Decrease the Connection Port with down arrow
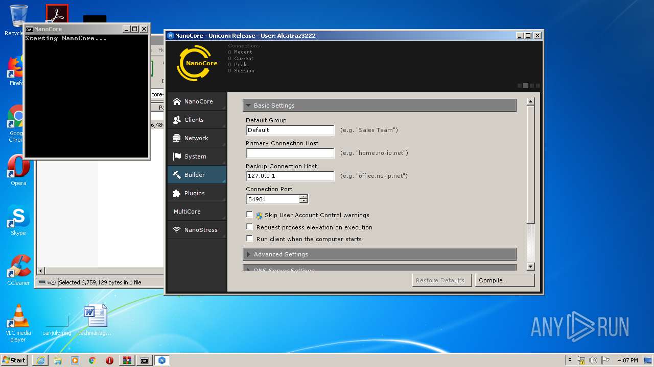This screenshot has width=654, height=367. (x=303, y=201)
